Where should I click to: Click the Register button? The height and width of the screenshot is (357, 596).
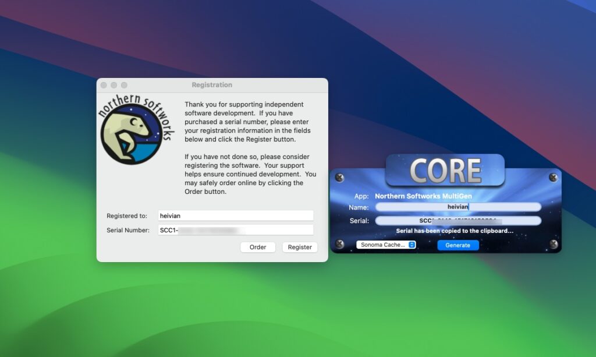tap(300, 247)
